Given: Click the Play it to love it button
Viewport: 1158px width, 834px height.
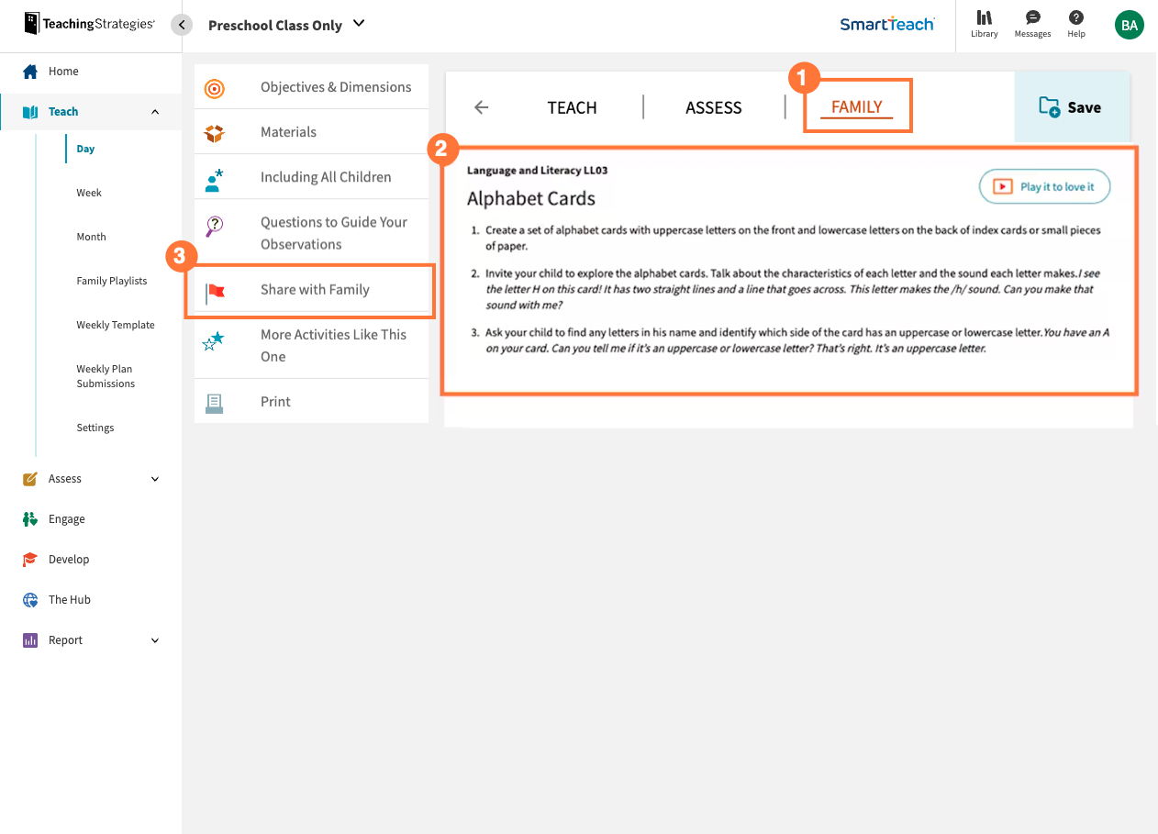Looking at the screenshot, I should 1043,185.
